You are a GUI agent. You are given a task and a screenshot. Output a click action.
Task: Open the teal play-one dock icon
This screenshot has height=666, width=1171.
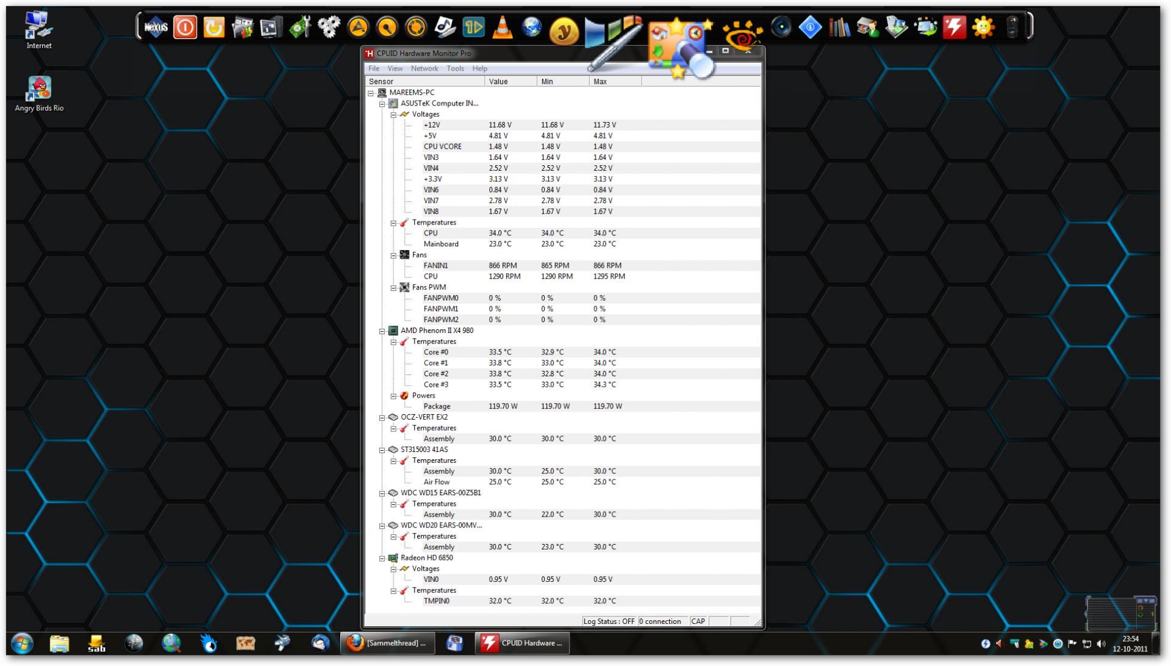473,27
